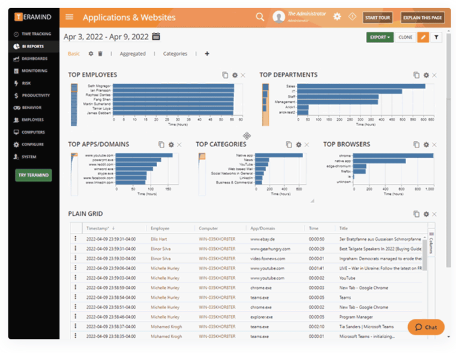Image resolution: width=456 pixels, height=353 pixels.
Task: Open the hamburger menu in header
Action: (69, 17)
